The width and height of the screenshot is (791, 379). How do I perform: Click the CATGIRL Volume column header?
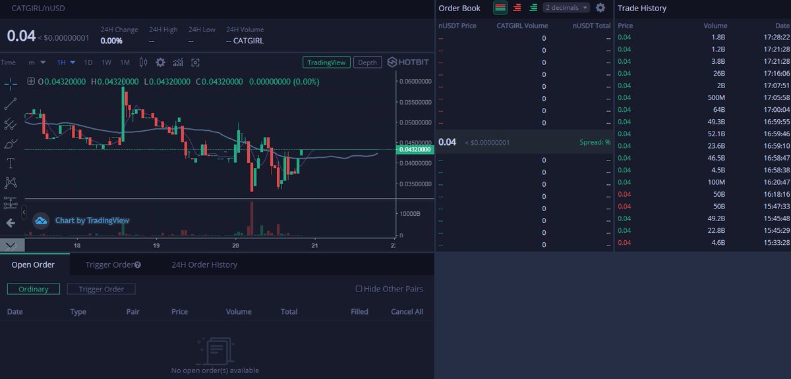click(522, 26)
